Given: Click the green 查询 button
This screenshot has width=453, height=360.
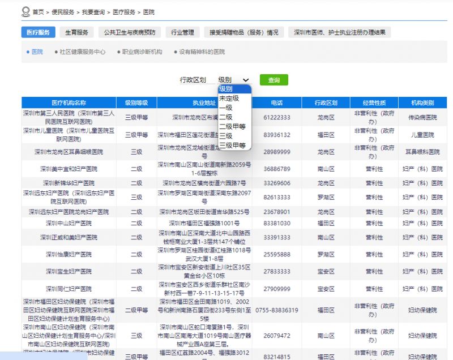Looking at the screenshot, I should (x=274, y=80).
